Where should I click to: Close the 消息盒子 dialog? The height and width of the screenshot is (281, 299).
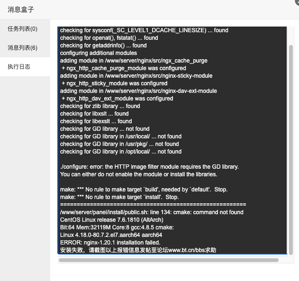(297, 1)
